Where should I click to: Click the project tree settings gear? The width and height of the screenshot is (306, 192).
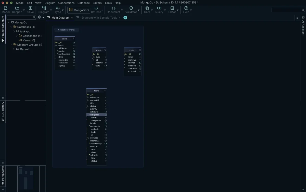[x=40, y=17]
